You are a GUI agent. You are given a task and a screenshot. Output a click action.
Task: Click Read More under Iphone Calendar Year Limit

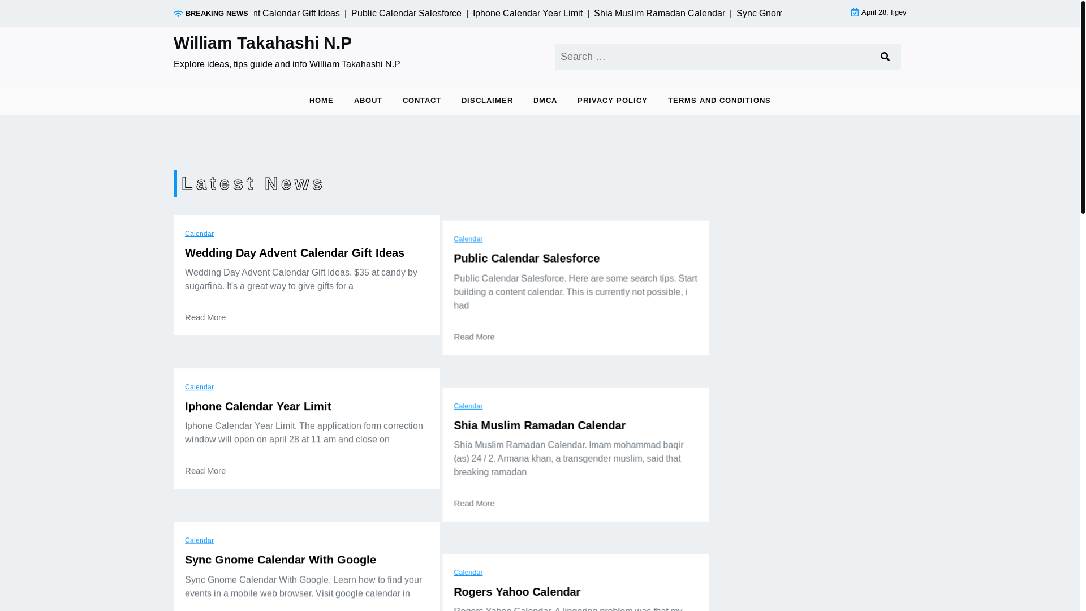205,471
